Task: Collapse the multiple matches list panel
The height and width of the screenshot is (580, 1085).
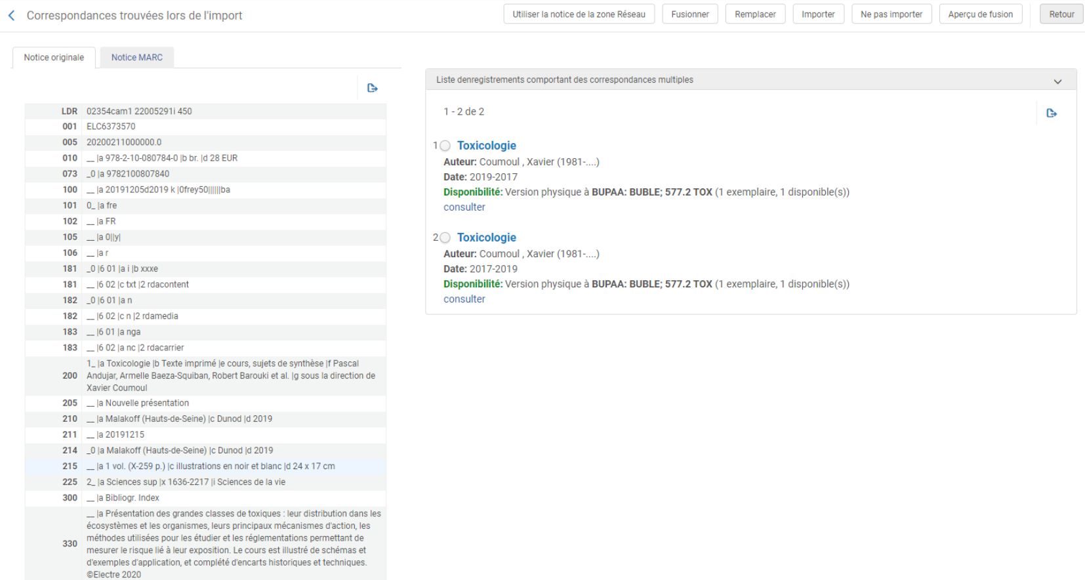Action: click(x=1057, y=81)
